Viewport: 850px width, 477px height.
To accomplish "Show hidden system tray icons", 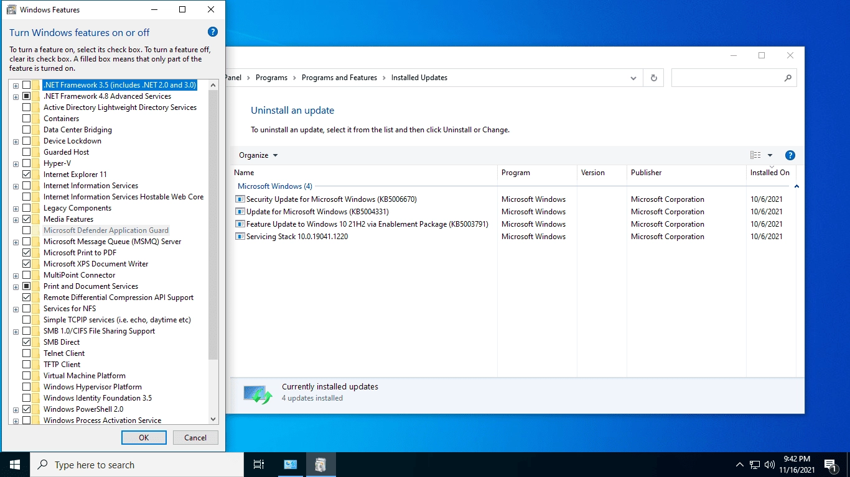I will point(739,465).
